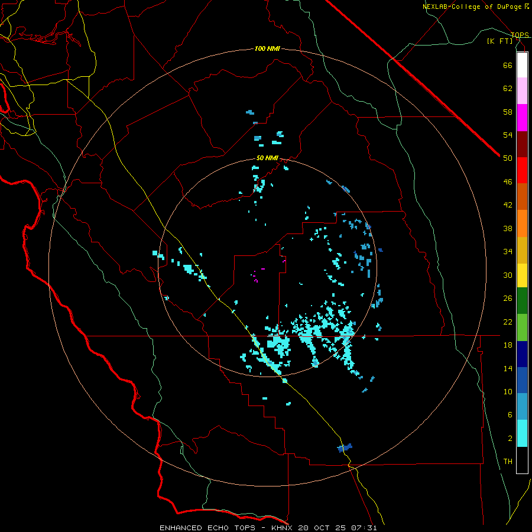Click the 100 NMI range ring label

click(x=267, y=49)
